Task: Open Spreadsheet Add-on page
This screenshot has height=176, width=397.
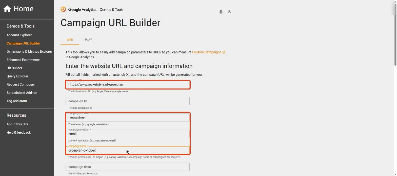Action: pos(22,93)
